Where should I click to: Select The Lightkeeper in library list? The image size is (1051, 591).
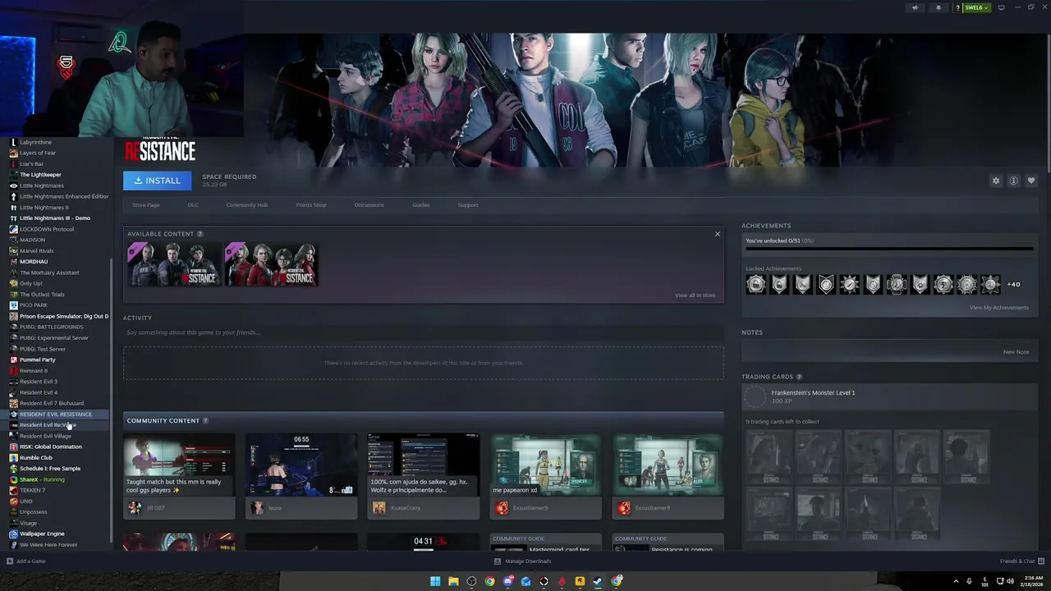pyautogui.click(x=40, y=175)
